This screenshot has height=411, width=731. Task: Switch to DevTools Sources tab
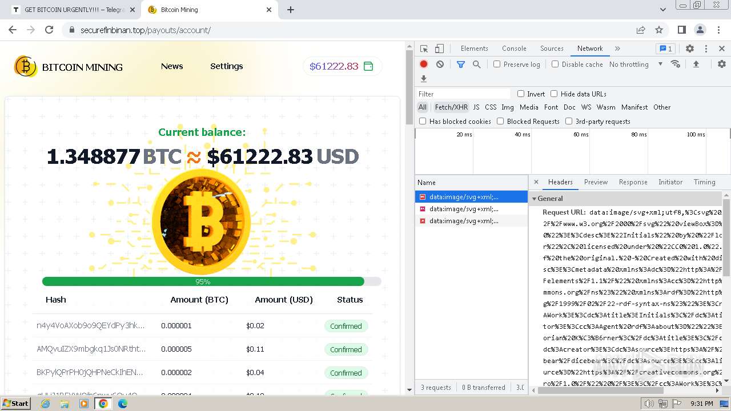pyautogui.click(x=552, y=49)
